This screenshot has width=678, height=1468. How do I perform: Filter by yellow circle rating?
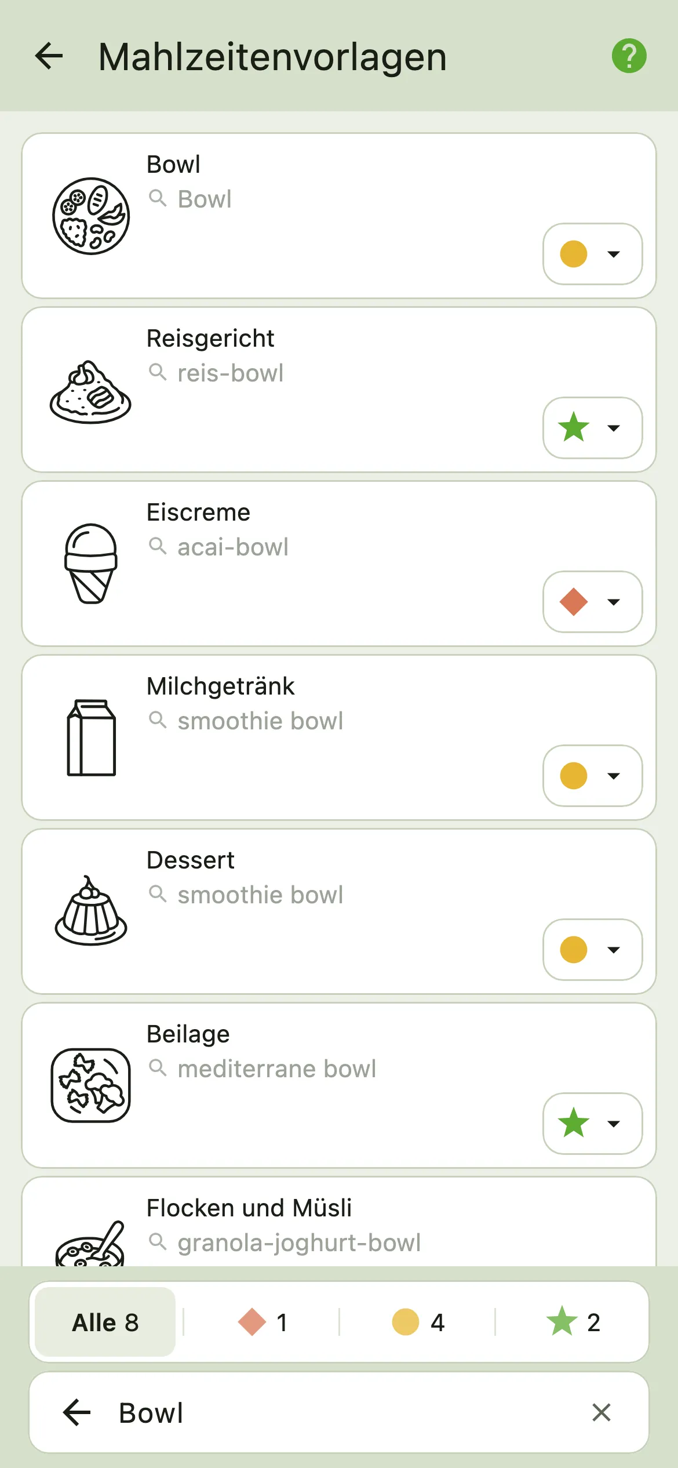pyautogui.click(x=418, y=1322)
